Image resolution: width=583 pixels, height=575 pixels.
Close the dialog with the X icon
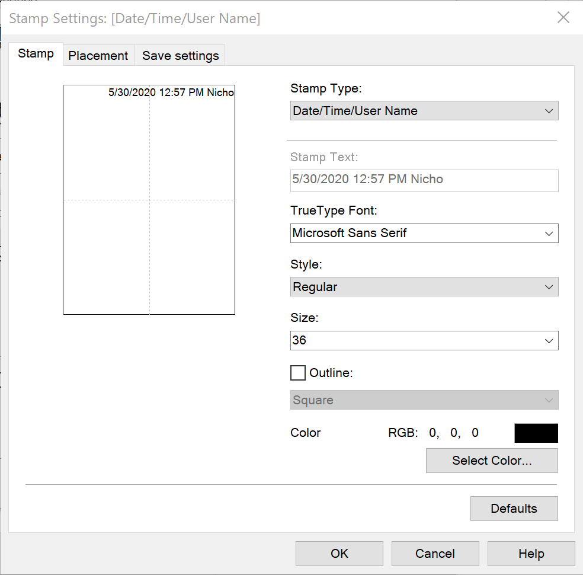tap(563, 18)
